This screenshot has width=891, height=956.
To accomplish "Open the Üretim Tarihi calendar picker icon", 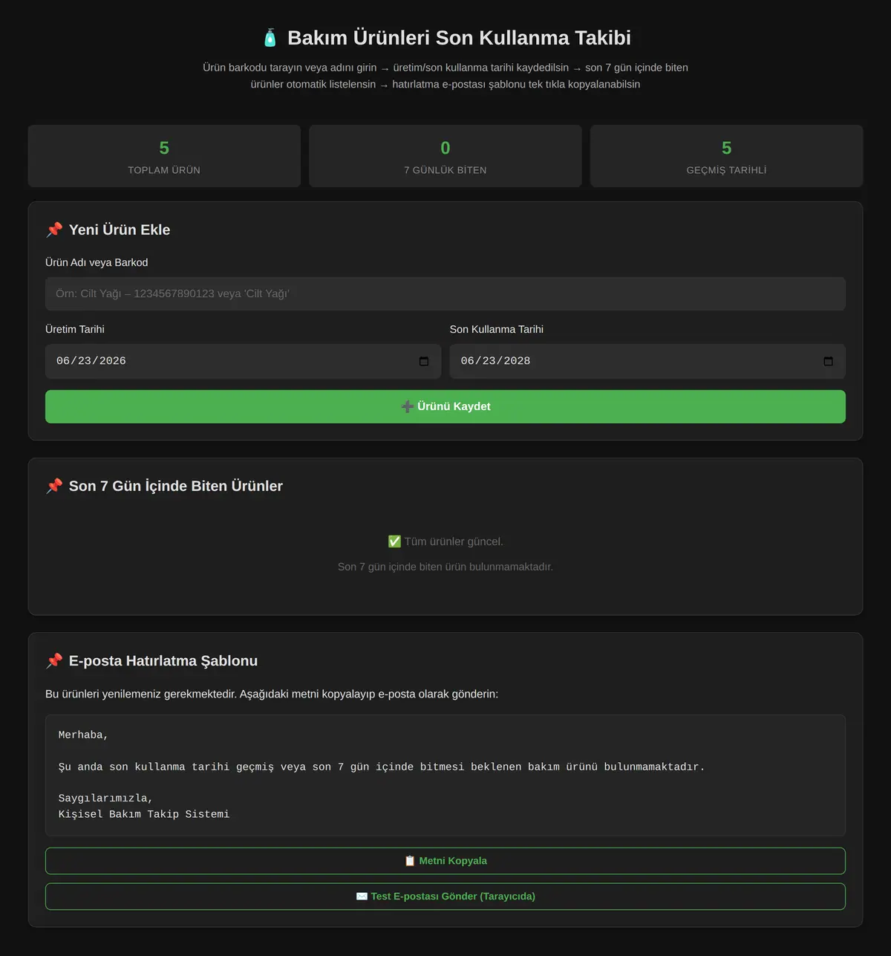I will (x=424, y=361).
